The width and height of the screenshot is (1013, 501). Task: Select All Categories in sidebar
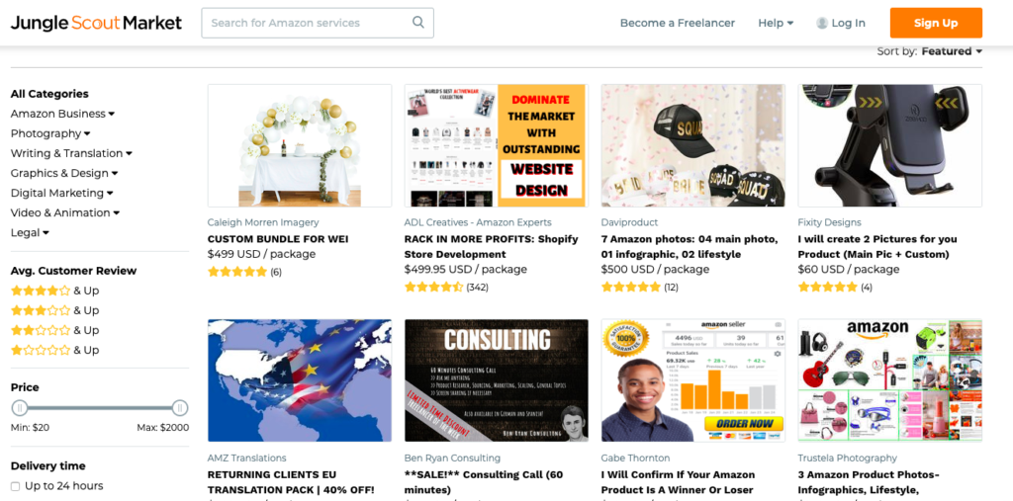[49, 94]
